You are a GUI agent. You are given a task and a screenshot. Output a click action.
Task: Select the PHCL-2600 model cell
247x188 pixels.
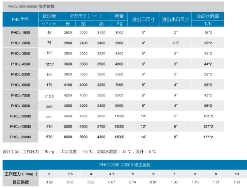tap(21, 43)
